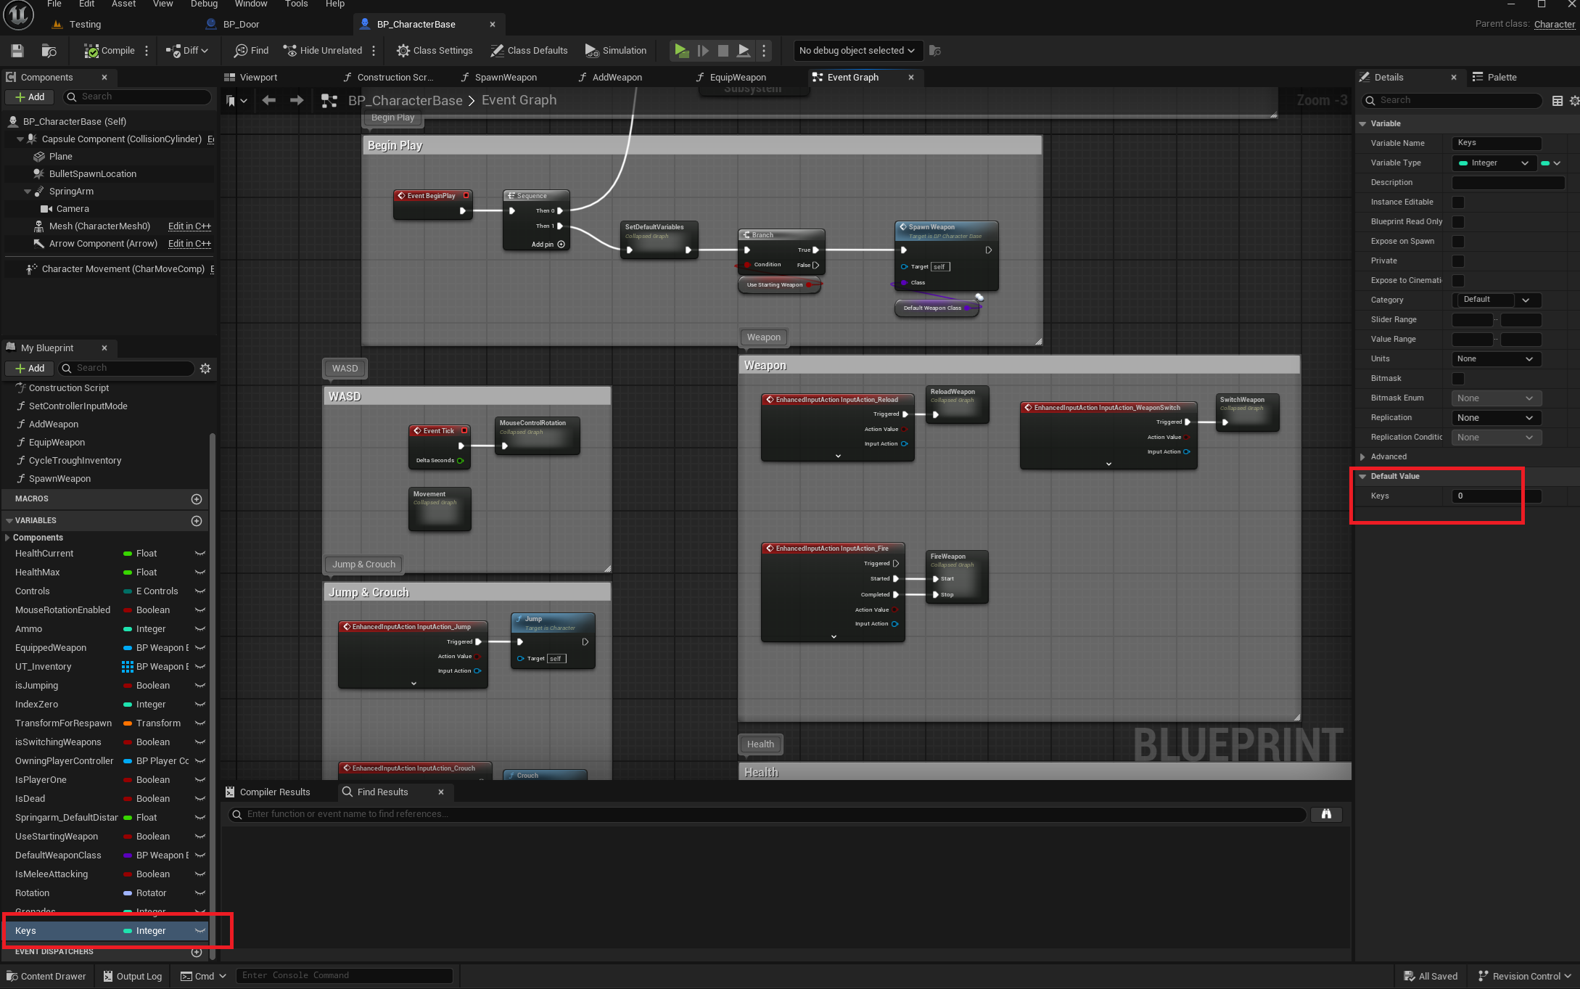Enable the Instance Editable checkbox
The width and height of the screenshot is (1580, 989).
1458,202
